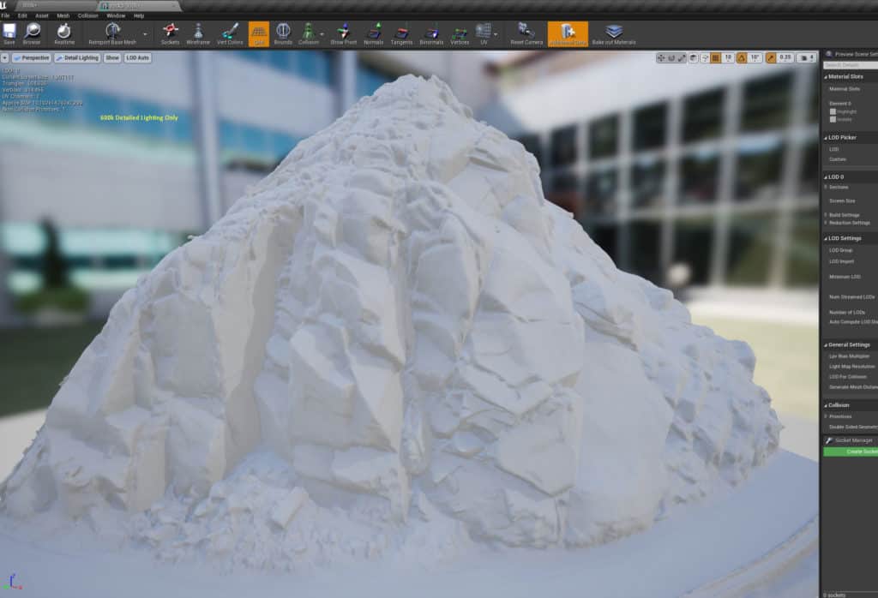The image size is (878, 598).
Task: Switch to Preview Scene Settings tab
Action: (x=851, y=54)
